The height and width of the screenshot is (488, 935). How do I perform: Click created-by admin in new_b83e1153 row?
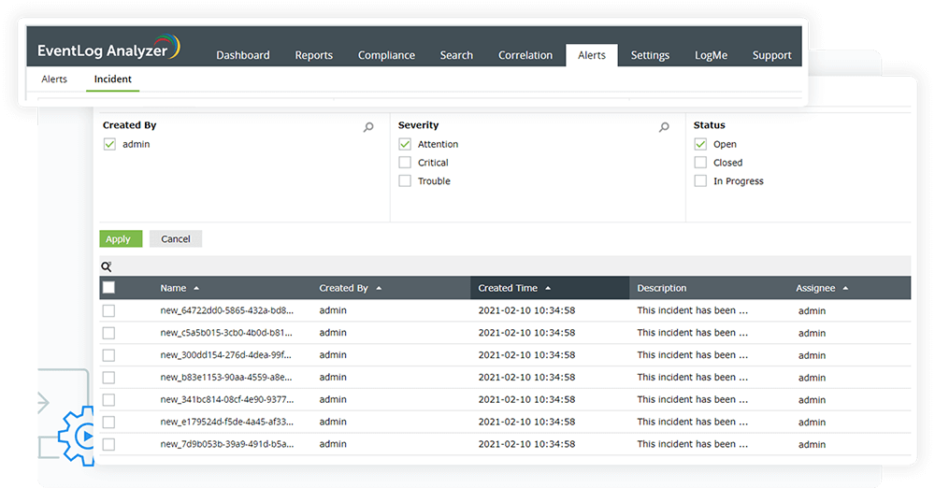(333, 377)
